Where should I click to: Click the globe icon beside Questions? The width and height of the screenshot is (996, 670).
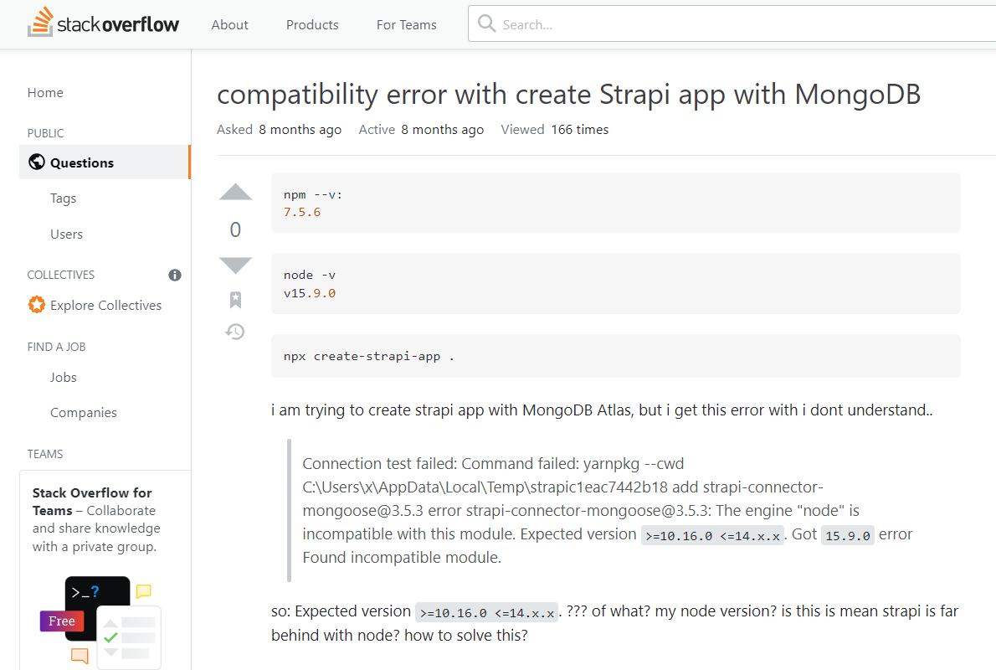click(x=37, y=162)
